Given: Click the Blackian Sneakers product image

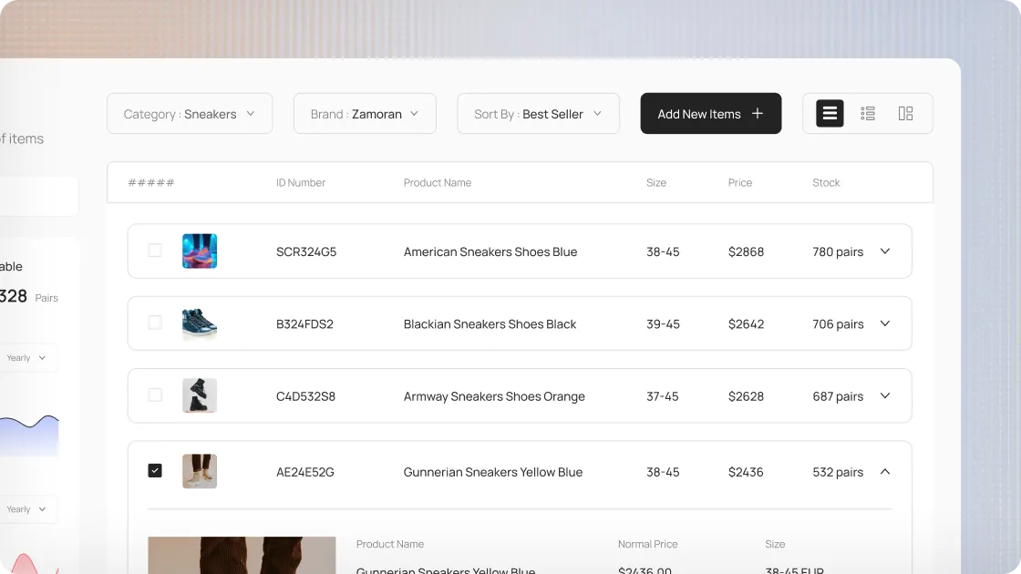Looking at the screenshot, I should pos(200,323).
